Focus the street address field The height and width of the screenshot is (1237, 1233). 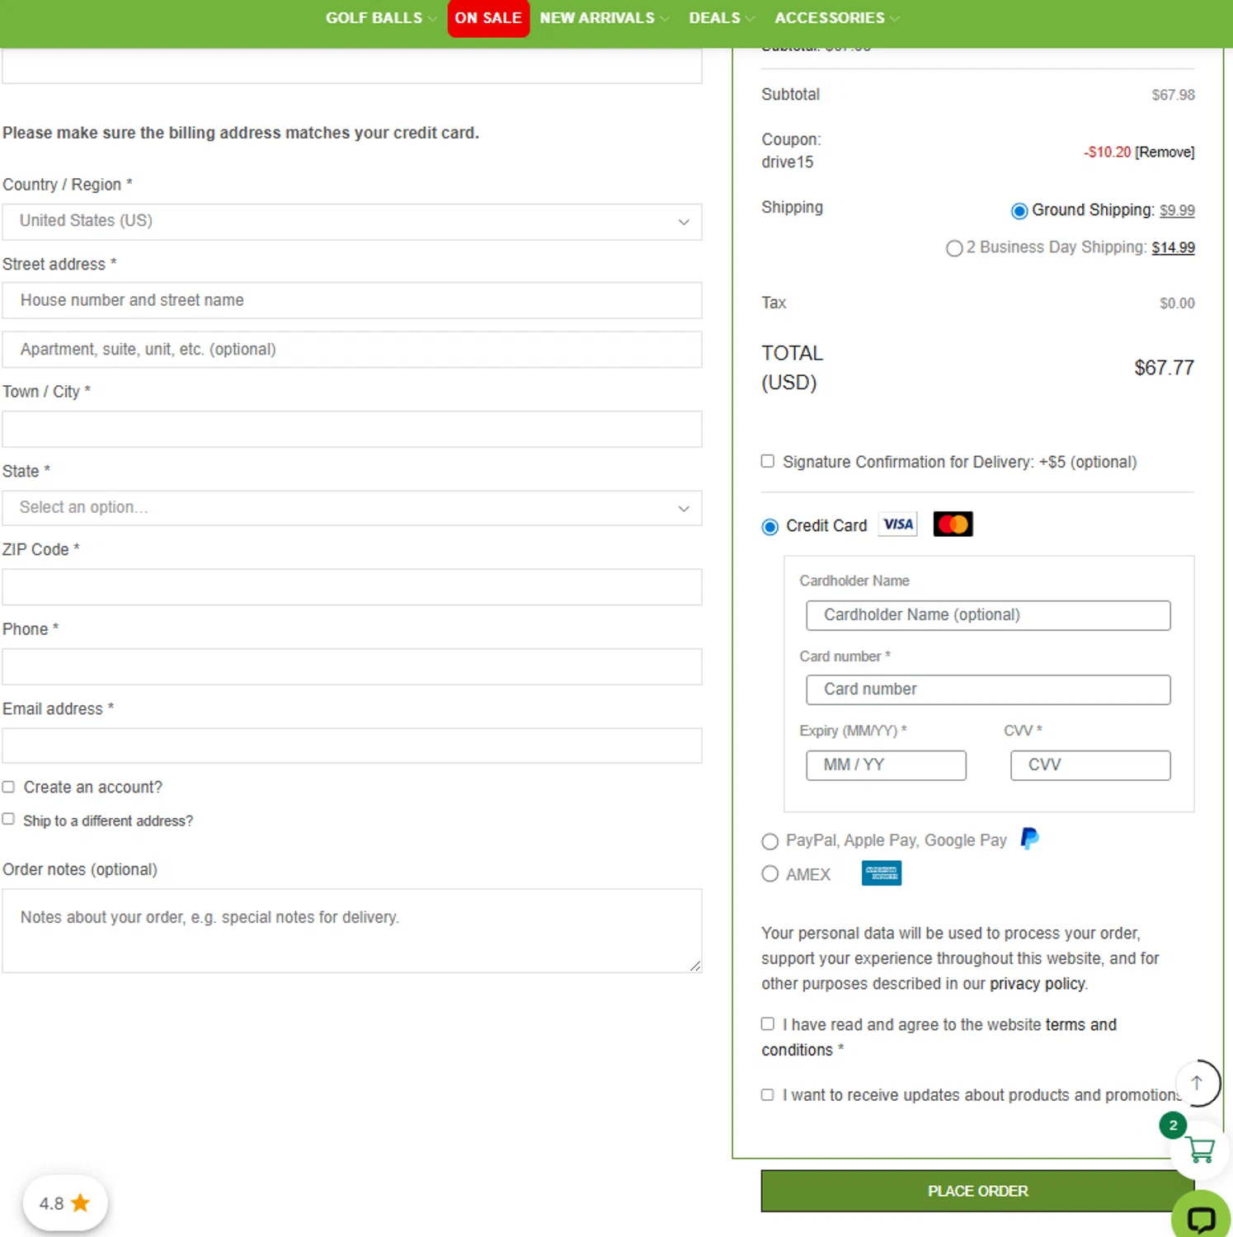pyautogui.click(x=352, y=300)
